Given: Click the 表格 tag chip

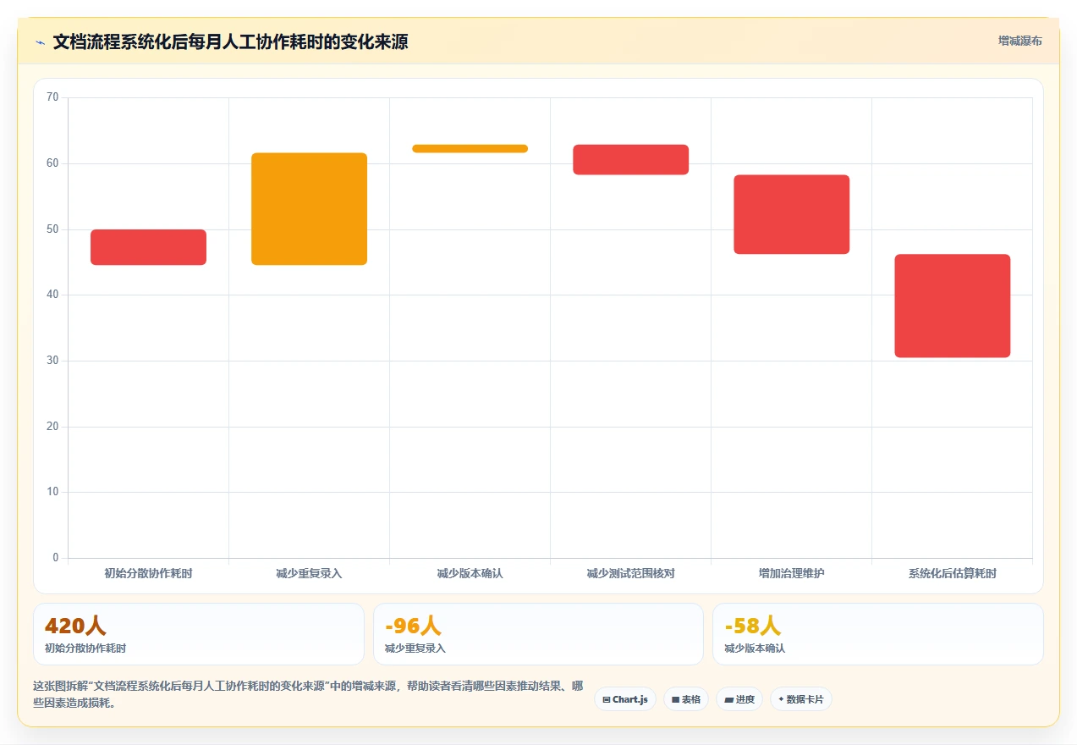Looking at the screenshot, I should pos(685,699).
